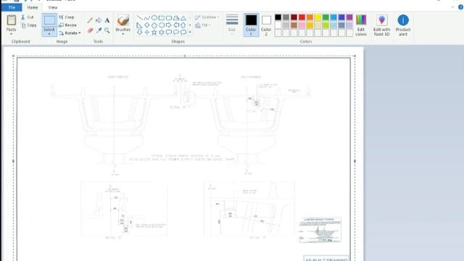Choose the Rectangle shape
This screenshot has width=464, height=261.
pos(161,18)
